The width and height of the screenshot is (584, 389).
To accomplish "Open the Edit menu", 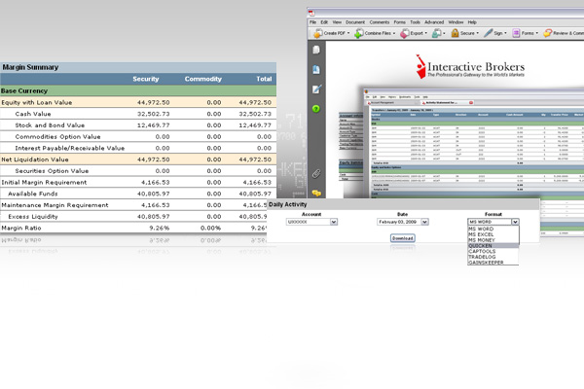I will click(324, 22).
